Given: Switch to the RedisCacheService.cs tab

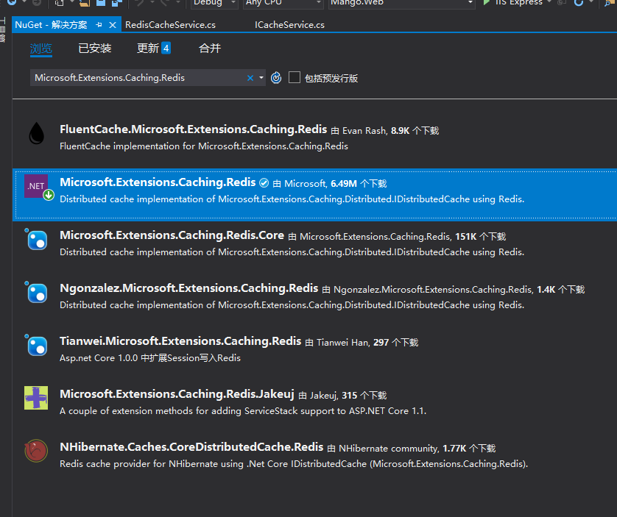Looking at the screenshot, I should [170, 25].
